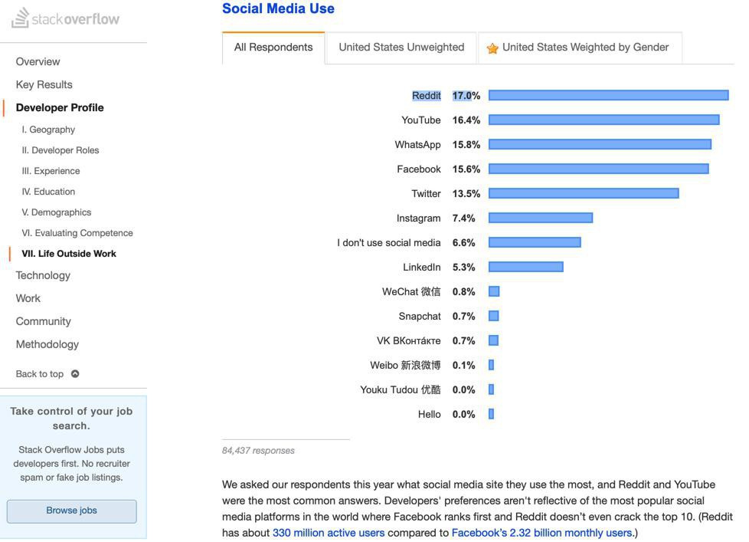Expand the Technology section

(x=43, y=275)
